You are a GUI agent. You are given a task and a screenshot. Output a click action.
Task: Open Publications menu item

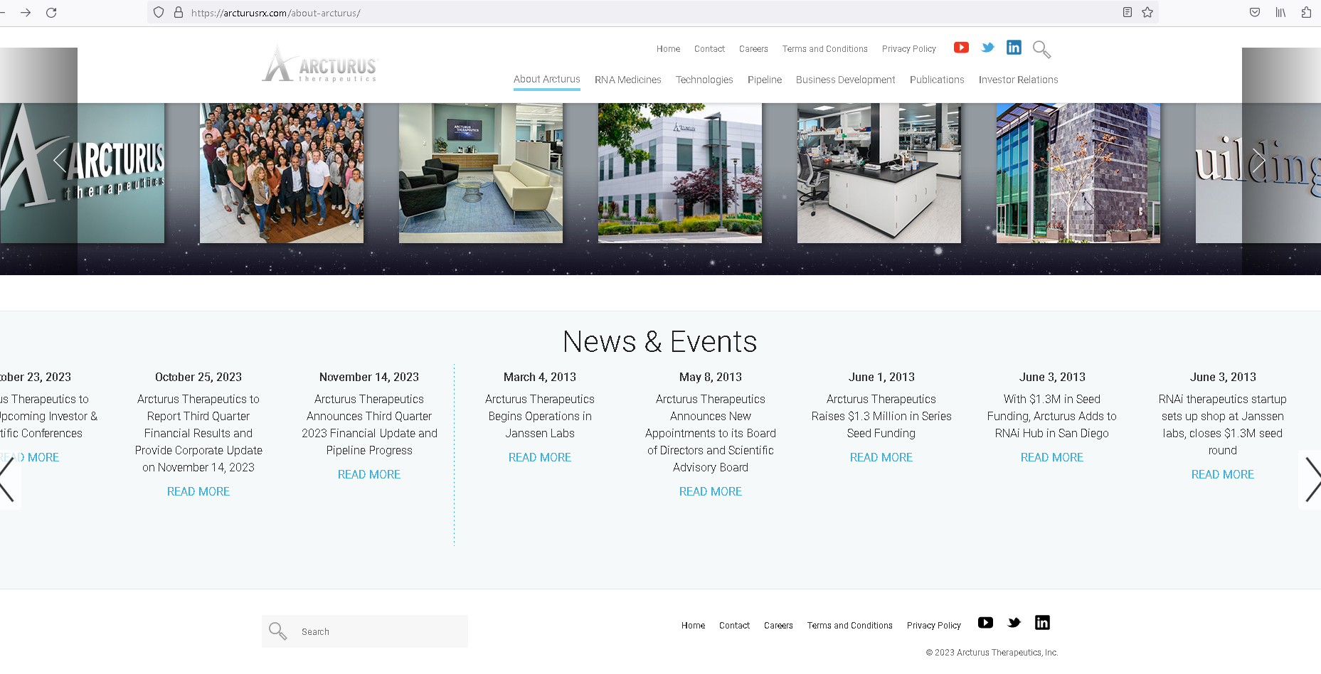pyautogui.click(x=937, y=80)
